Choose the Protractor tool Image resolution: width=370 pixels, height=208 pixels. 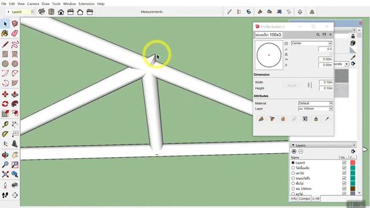(5, 134)
